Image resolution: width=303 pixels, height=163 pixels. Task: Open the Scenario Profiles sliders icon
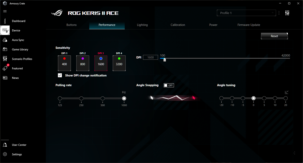point(5,59)
